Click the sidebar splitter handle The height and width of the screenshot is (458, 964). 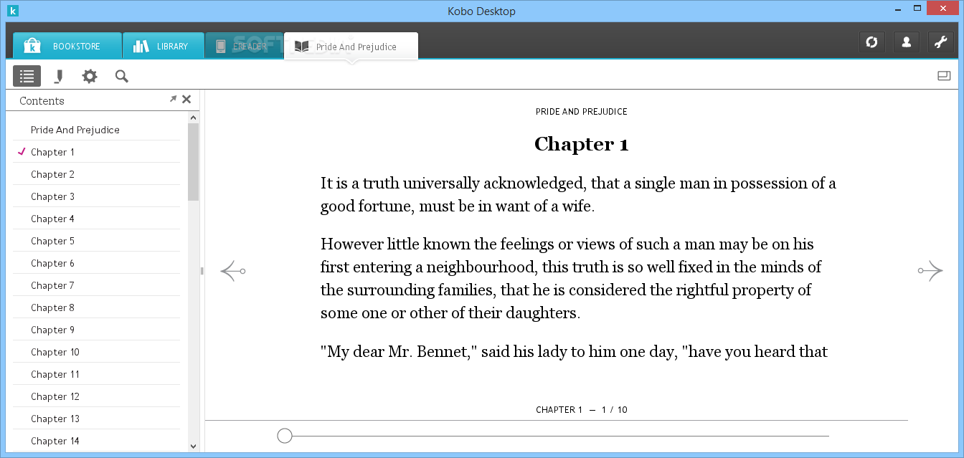click(202, 271)
